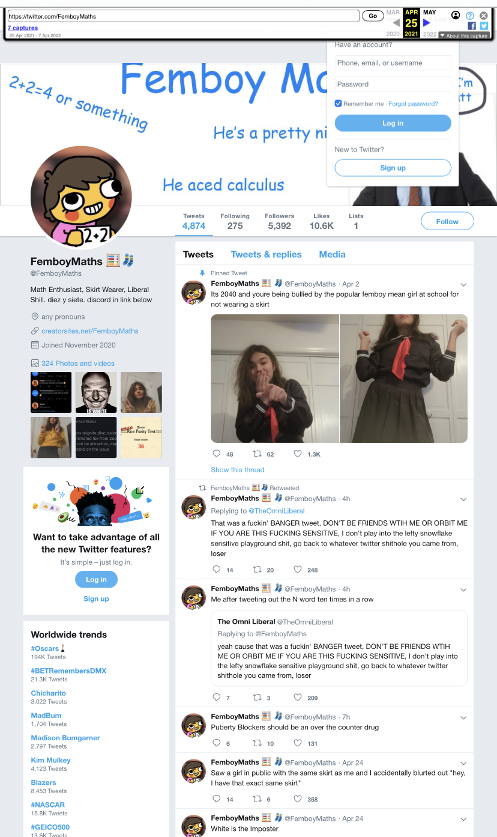
Task: Share the capture via the Twitter icon
Action: (x=484, y=26)
